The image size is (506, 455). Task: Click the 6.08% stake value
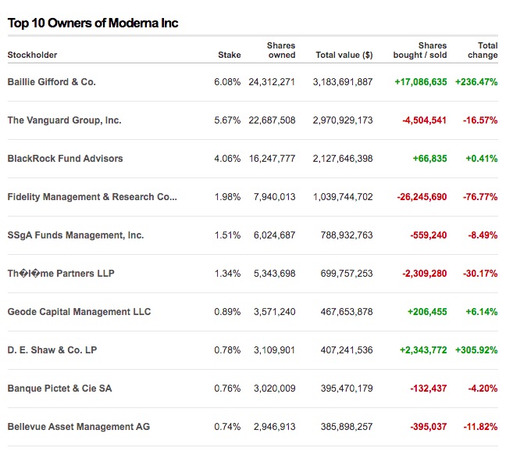[227, 82]
